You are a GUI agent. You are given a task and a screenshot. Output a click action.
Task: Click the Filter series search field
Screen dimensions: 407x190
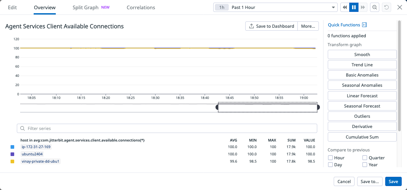(x=167, y=128)
